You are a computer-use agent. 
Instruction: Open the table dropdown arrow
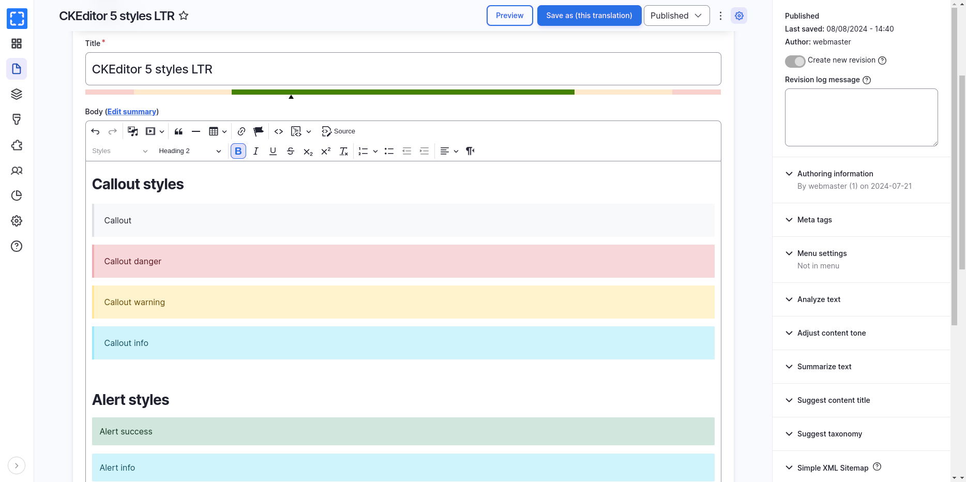click(224, 131)
